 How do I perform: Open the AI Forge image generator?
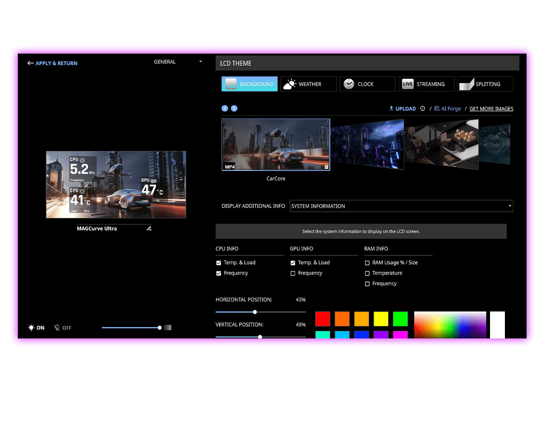click(x=448, y=108)
